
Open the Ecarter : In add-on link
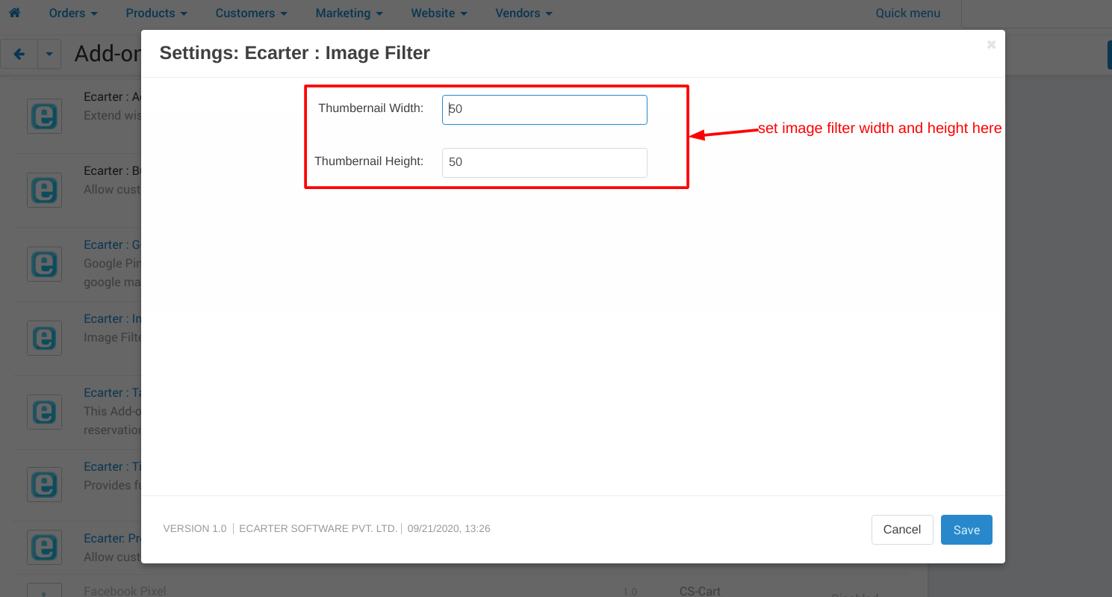click(x=112, y=319)
